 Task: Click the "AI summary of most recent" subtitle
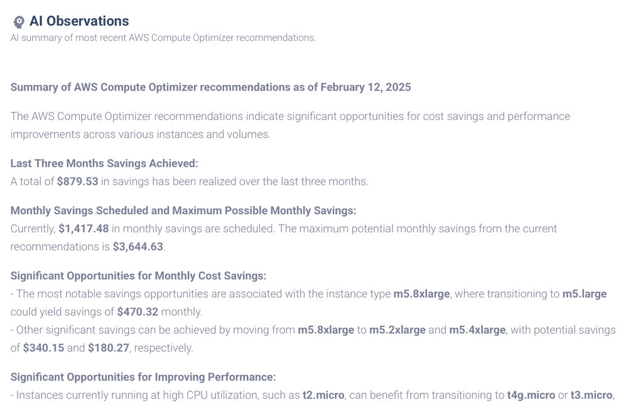coord(163,38)
